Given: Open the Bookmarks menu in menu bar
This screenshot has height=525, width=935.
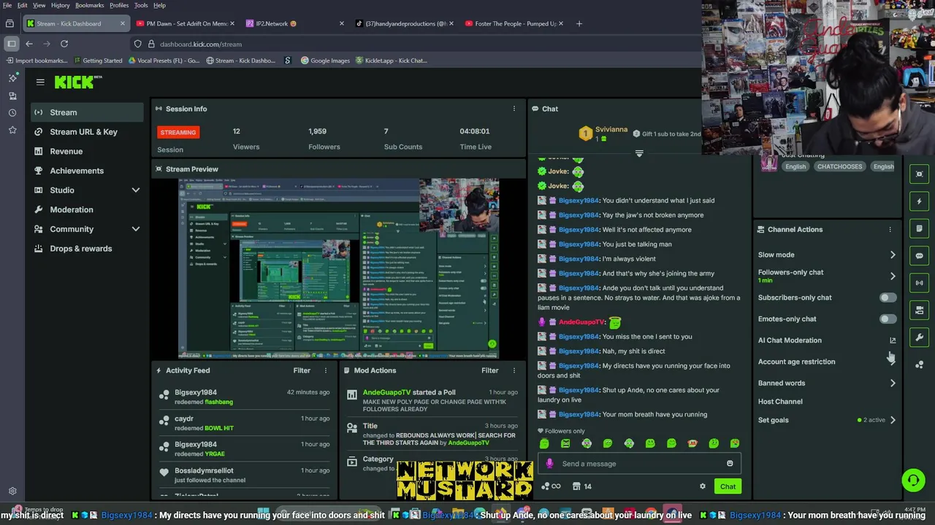Looking at the screenshot, I should tap(90, 5).
